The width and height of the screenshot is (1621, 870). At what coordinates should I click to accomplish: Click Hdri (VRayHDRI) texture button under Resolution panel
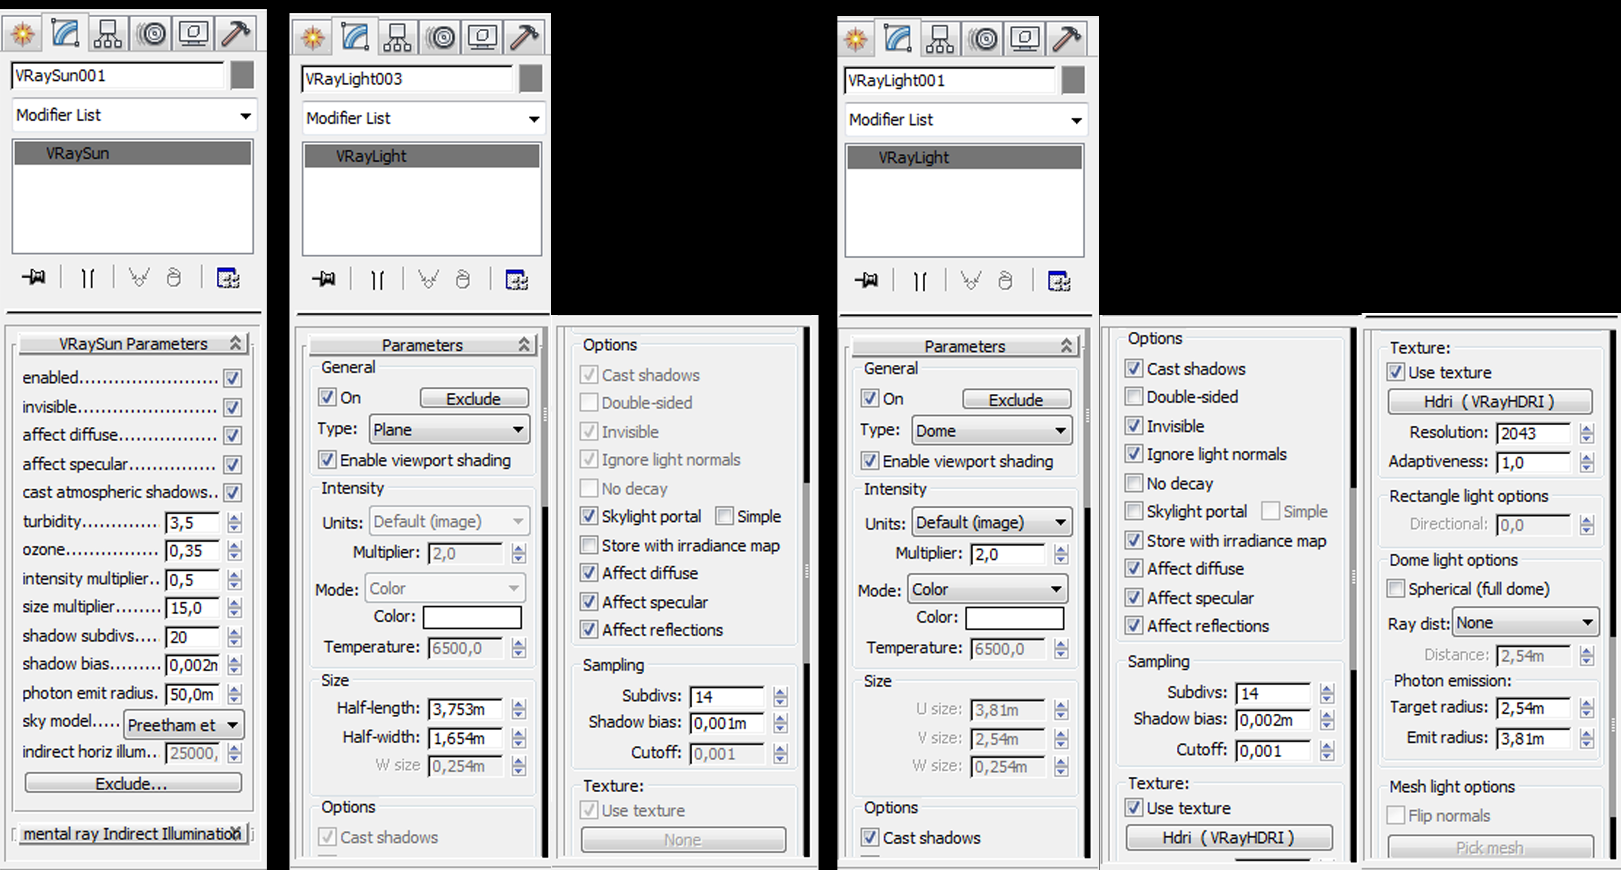tap(1489, 402)
